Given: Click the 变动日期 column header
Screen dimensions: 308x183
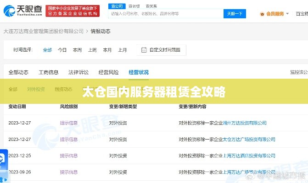Looking at the screenshot, I should (x=17, y=107).
